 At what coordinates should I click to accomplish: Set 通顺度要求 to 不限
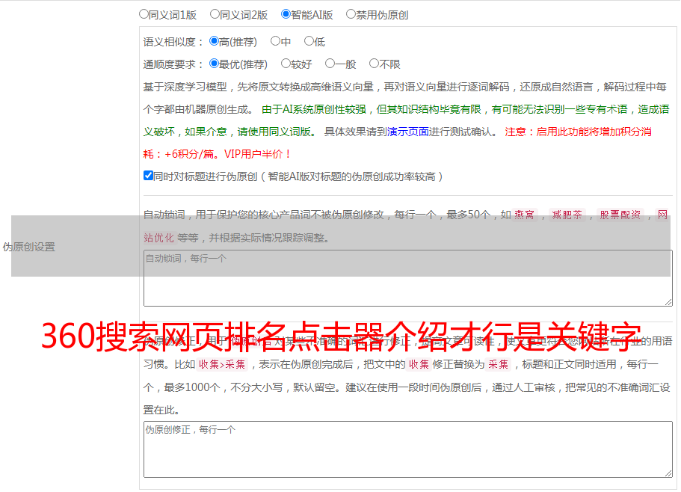[374, 64]
